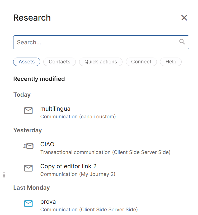Open the CIAO transactional communication
This screenshot has width=198, height=215.
coord(47,144)
